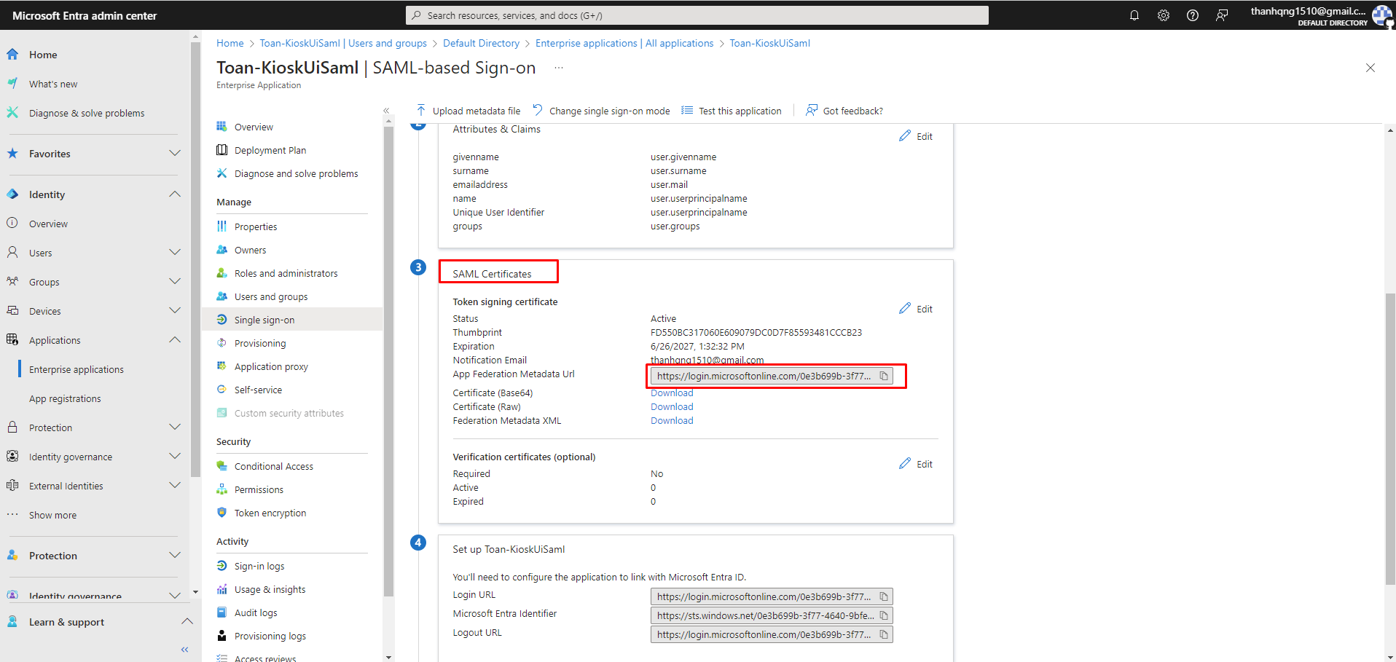Close the SAML-based Sign-on blade
The image size is (1396, 662).
(1370, 68)
